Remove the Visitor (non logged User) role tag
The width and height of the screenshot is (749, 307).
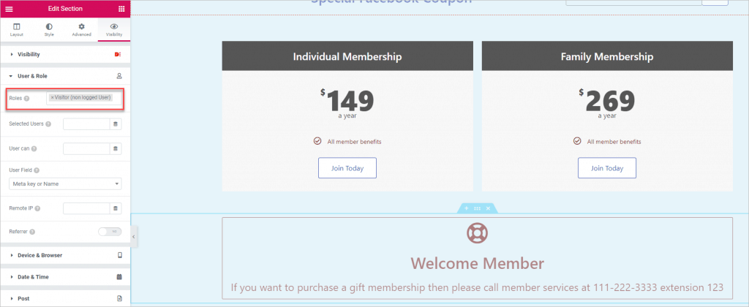(53, 97)
